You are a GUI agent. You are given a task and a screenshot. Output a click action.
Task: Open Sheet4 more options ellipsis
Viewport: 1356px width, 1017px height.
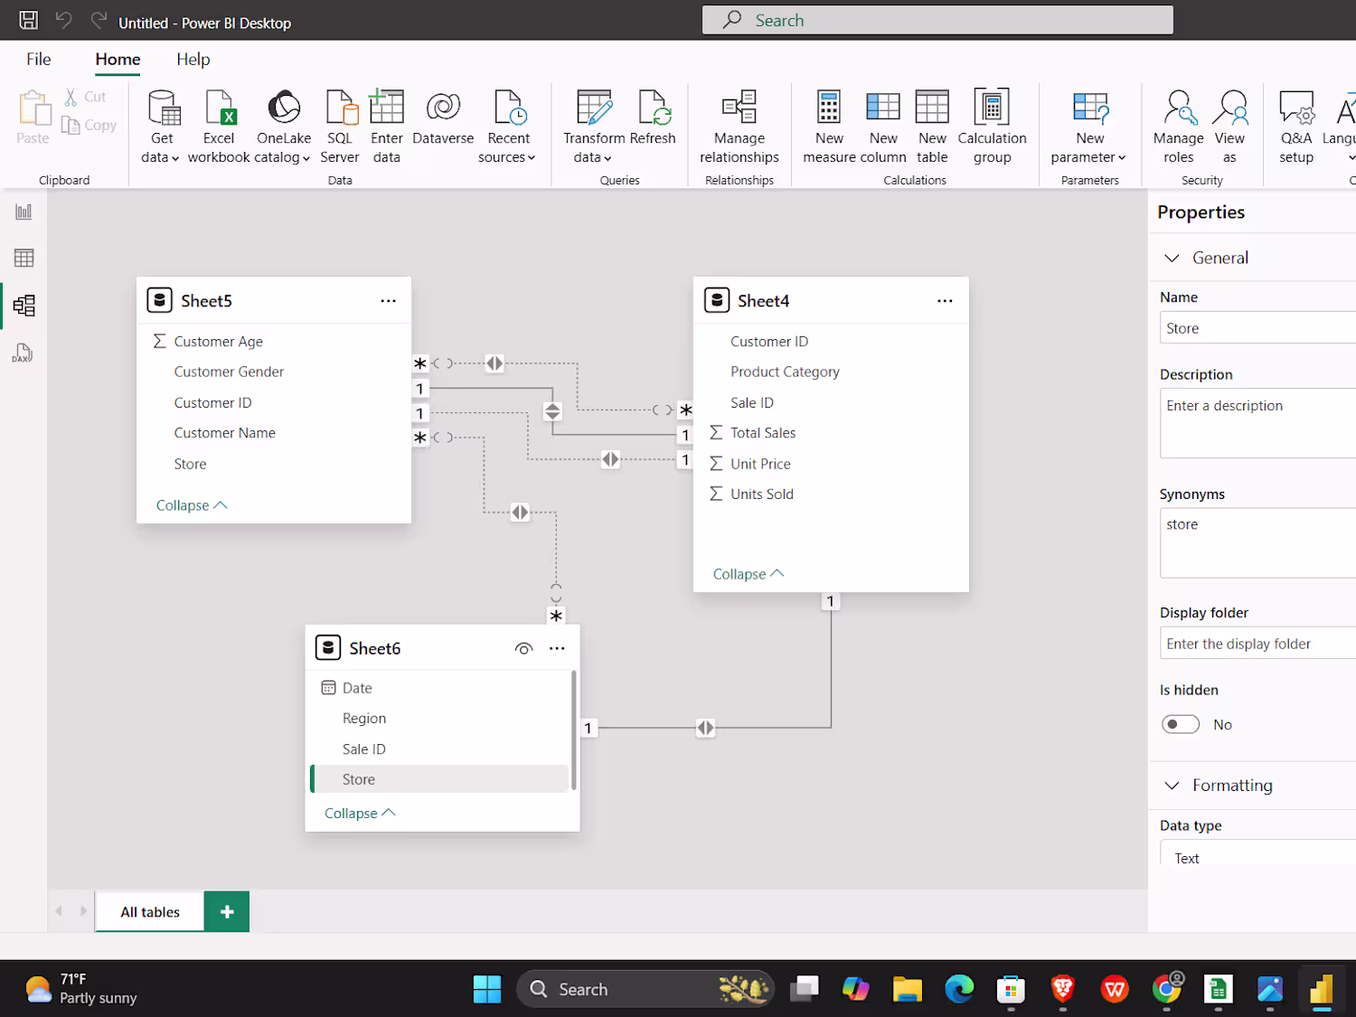click(x=945, y=301)
